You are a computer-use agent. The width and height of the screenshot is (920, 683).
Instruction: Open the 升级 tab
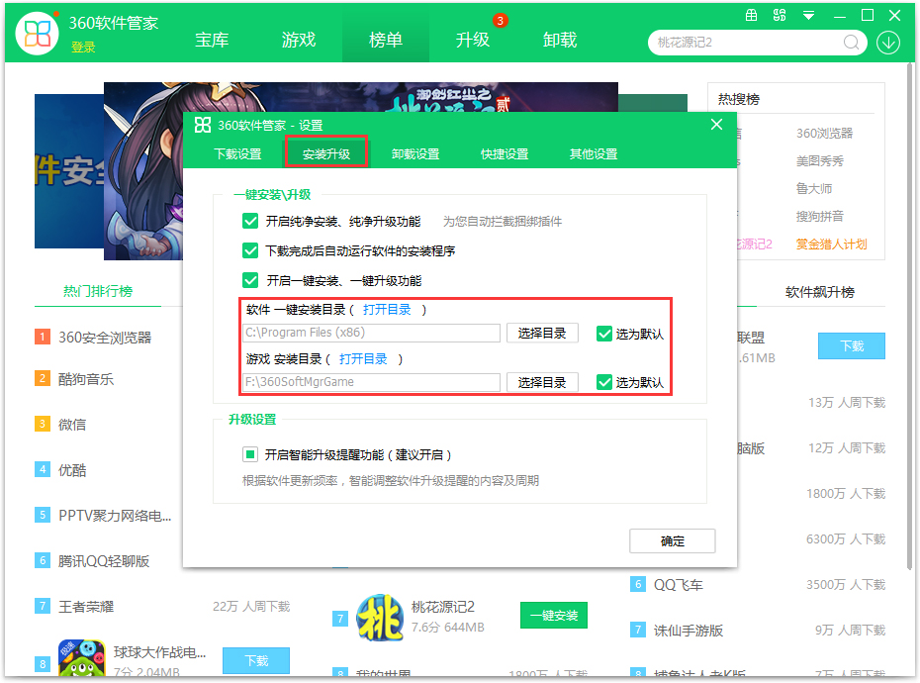(x=472, y=40)
